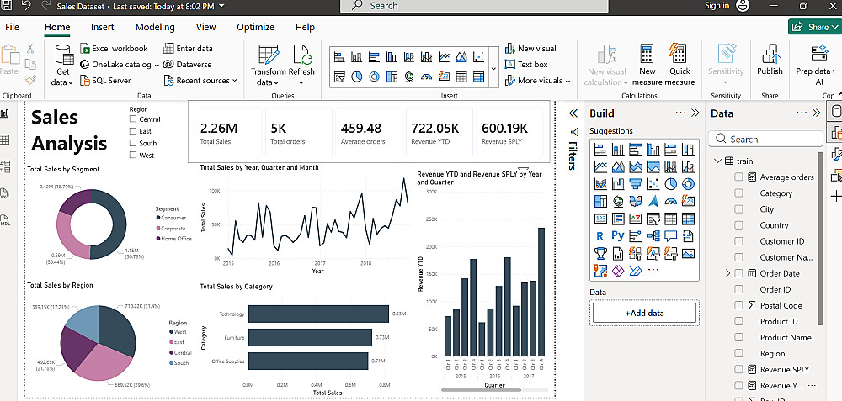Click the Consumer segment legend color swatch
The height and width of the screenshot is (401, 842).
[x=157, y=218]
